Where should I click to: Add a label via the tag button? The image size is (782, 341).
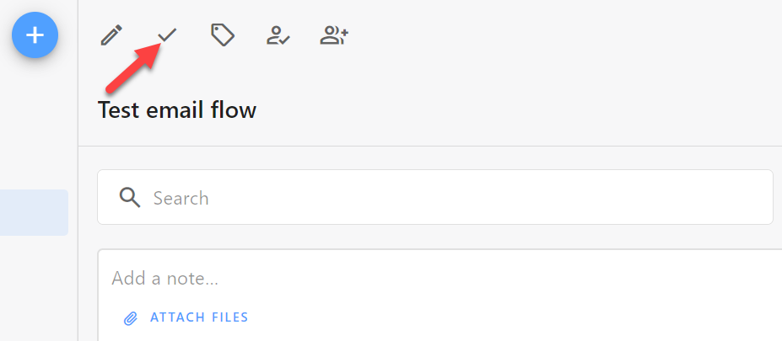coord(223,35)
